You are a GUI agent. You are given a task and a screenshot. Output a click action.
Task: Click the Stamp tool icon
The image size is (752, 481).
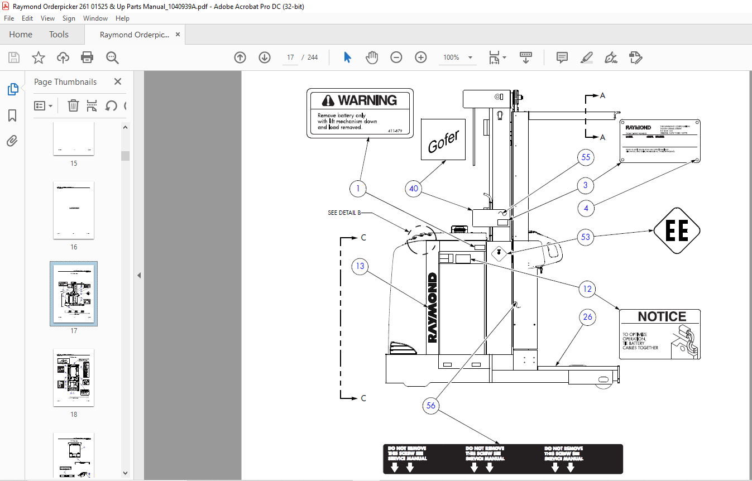pyautogui.click(x=636, y=57)
